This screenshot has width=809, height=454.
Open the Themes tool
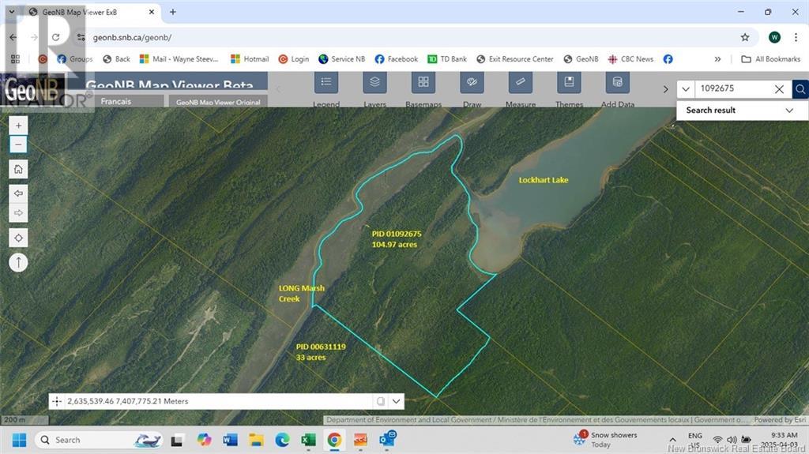click(569, 83)
